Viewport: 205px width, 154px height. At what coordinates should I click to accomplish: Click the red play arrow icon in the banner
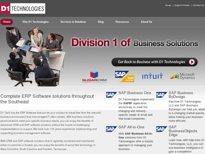pyautogui.click(x=192, y=62)
